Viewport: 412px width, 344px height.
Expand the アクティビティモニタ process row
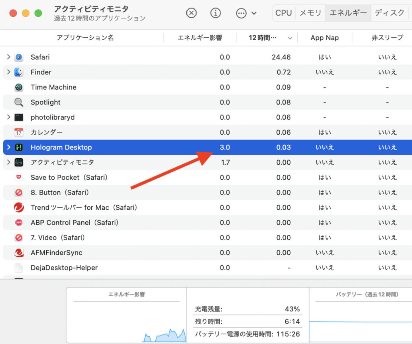point(8,162)
